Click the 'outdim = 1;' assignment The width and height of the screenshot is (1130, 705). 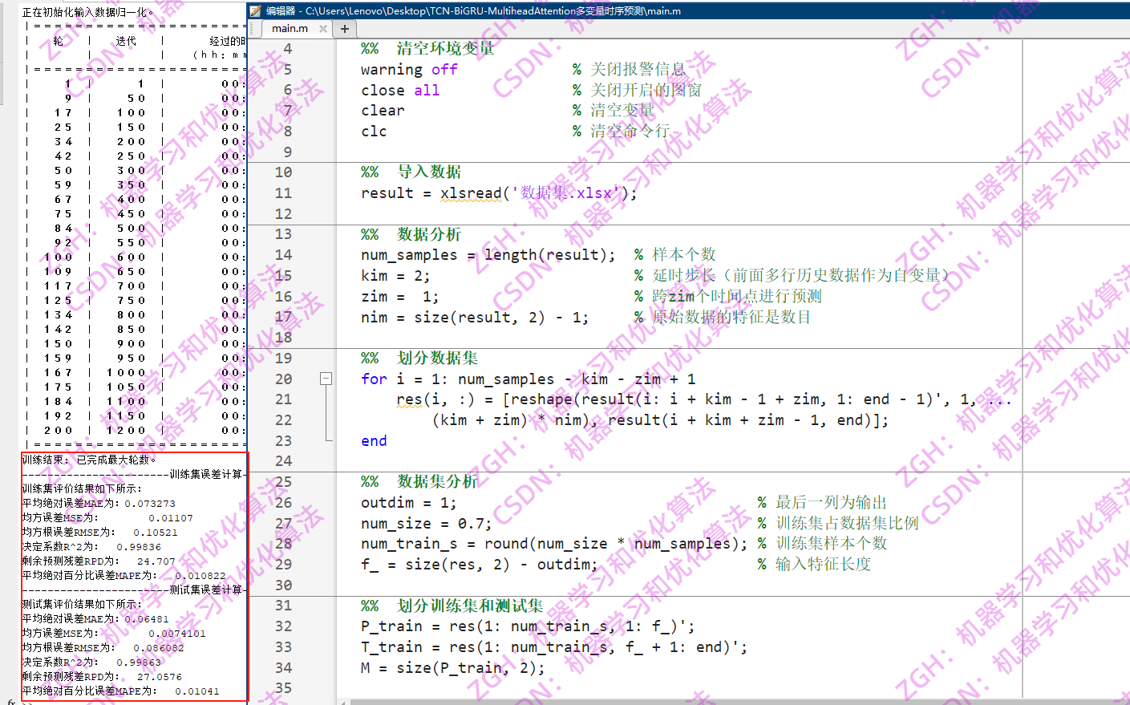[x=408, y=503]
